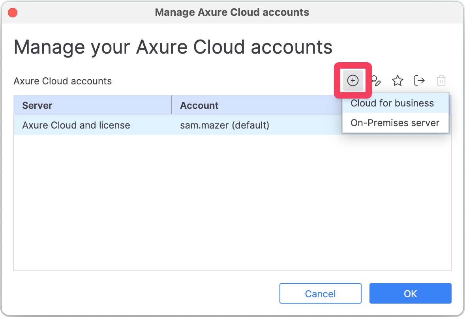Screen dimensions: 465x317
Task: Click the edit account person-pencil icon
Action: pyautogui.click(x=376, y=81)
